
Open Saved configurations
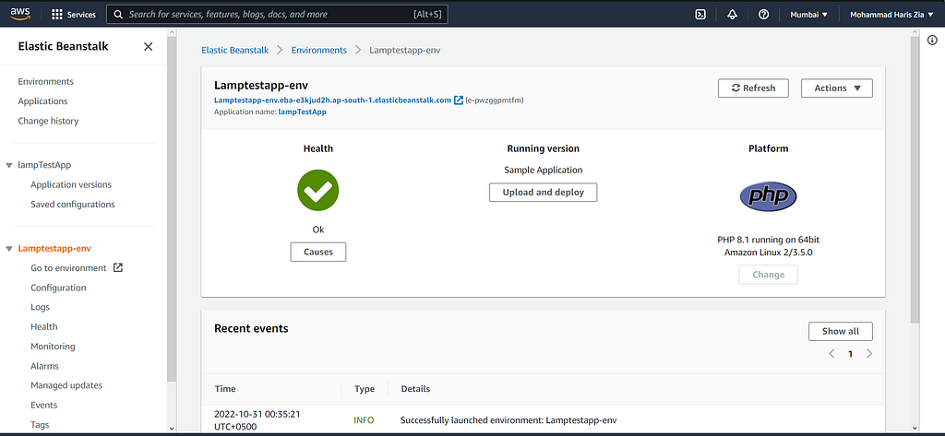tap(73, 204)
